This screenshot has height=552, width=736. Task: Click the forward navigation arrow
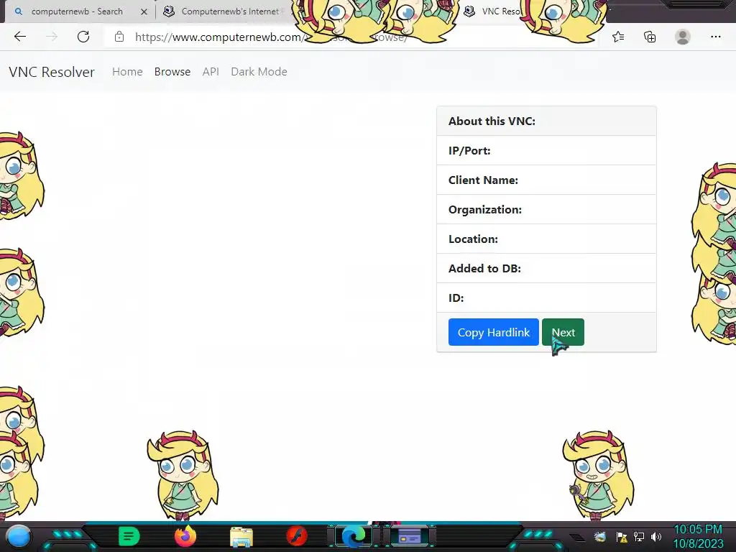(x=52, y=37)
